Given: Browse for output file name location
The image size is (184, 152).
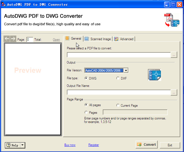Looking at the screenshot, I should point(174,93).
